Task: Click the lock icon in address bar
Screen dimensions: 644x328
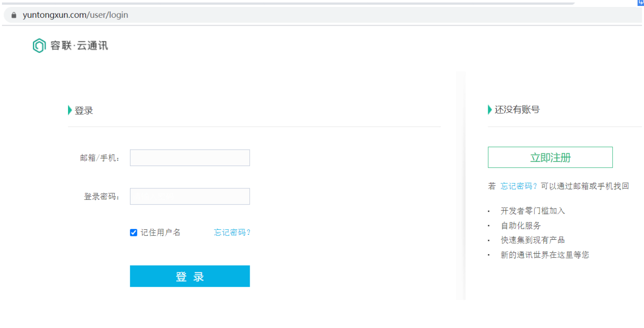Action: point(14,15)
